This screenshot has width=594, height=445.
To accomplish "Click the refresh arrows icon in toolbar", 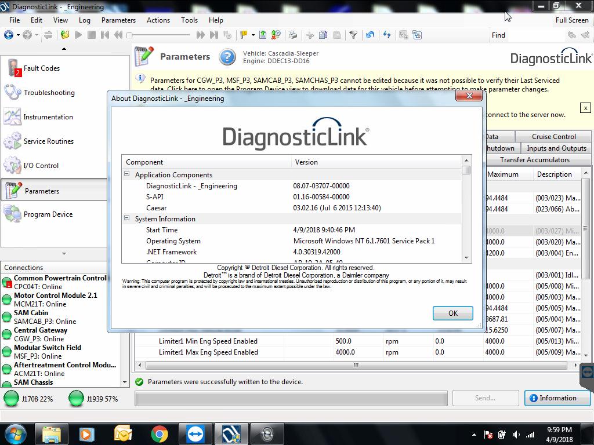I will 387,35.
